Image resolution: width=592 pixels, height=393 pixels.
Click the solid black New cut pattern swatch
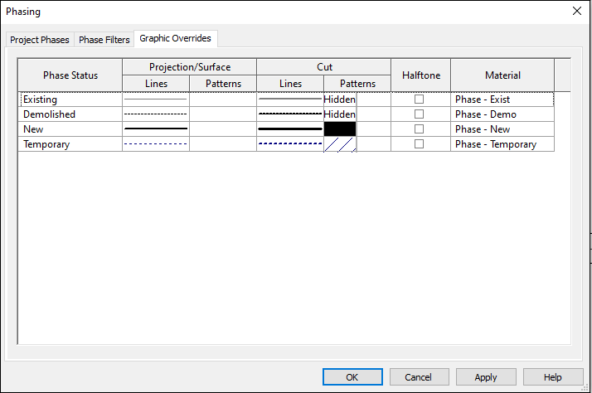click(x=340, y=129)
